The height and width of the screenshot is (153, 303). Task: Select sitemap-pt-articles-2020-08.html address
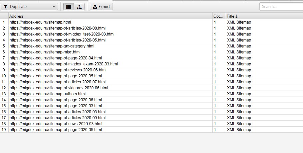58,28
